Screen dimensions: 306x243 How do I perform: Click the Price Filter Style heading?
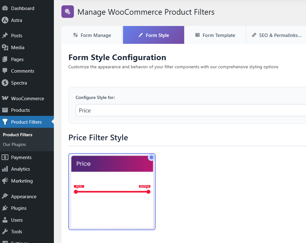tap(98, 137)
